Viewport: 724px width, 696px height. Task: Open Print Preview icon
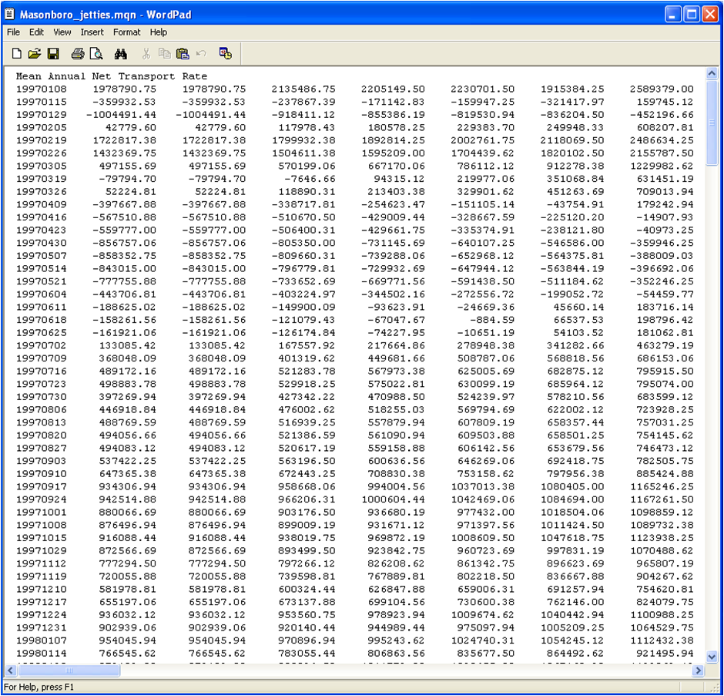96,54
